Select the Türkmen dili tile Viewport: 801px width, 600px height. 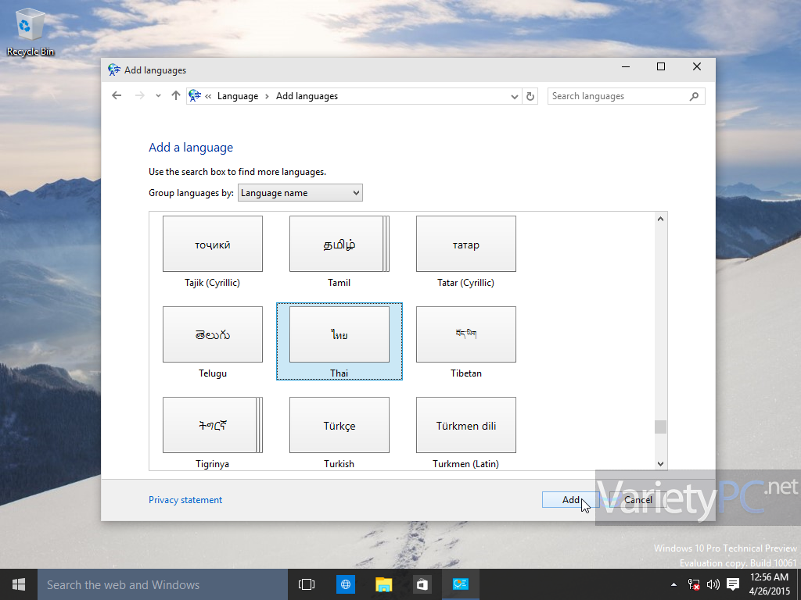pyautogui.click(x=466, y=433)
